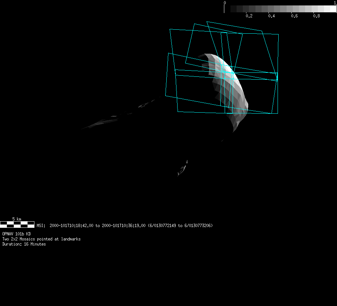Screen dimensions: 337x306
Task: Click the MSI label before the timestamps
Action: (41, 226)
